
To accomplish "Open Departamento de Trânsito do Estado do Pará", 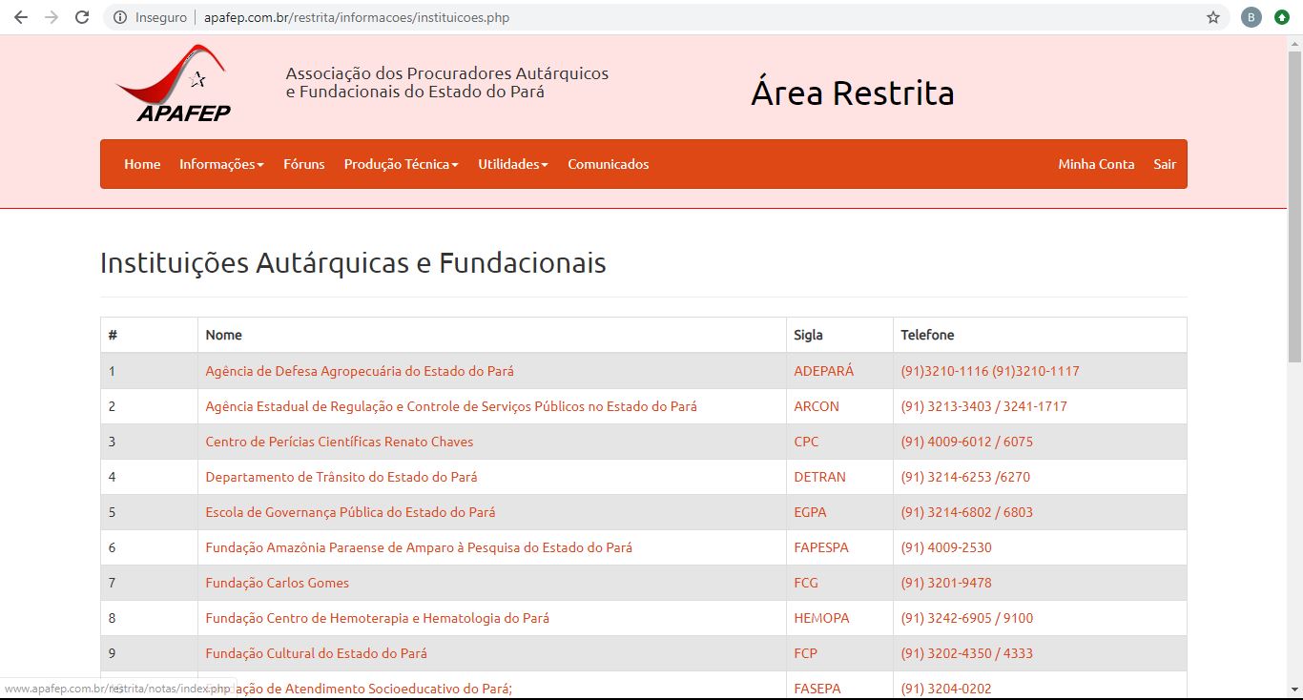I will [341, 477].
